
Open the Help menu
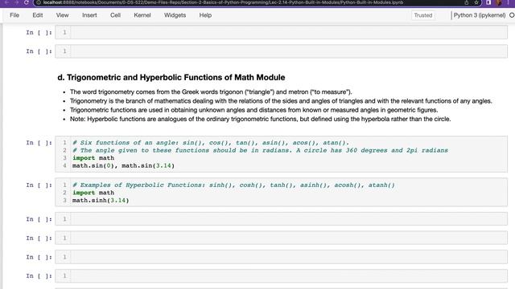click(x=205, y=15)
